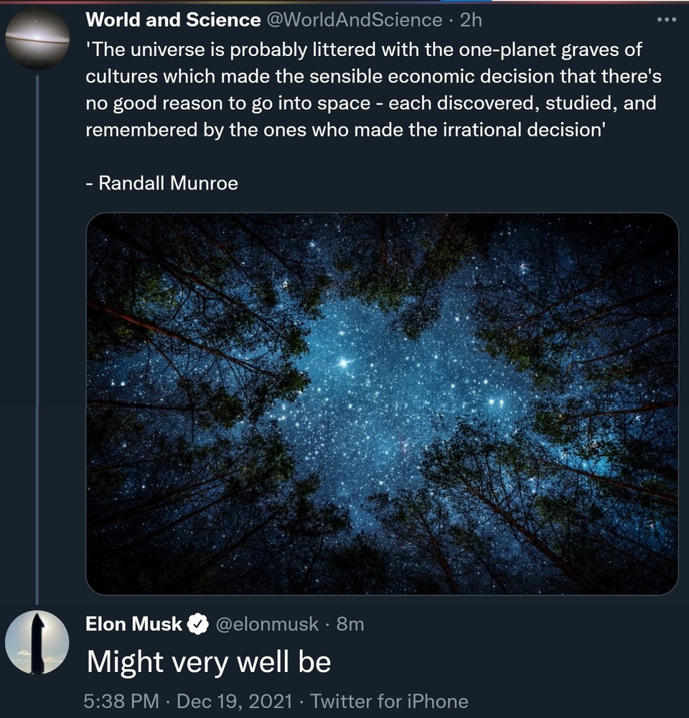Open the @WorldAndScience handle link
689x718 pixels.
point(354,20)
